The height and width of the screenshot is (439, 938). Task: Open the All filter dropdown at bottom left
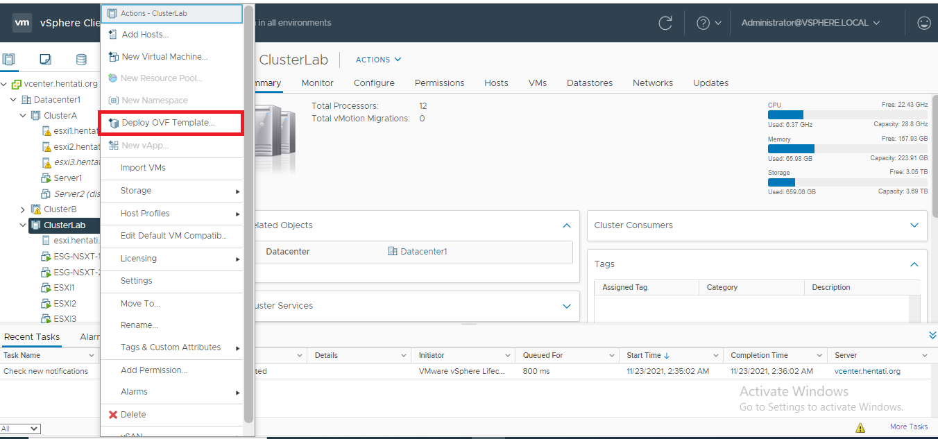pyautogui.click(x=20, y=429)
